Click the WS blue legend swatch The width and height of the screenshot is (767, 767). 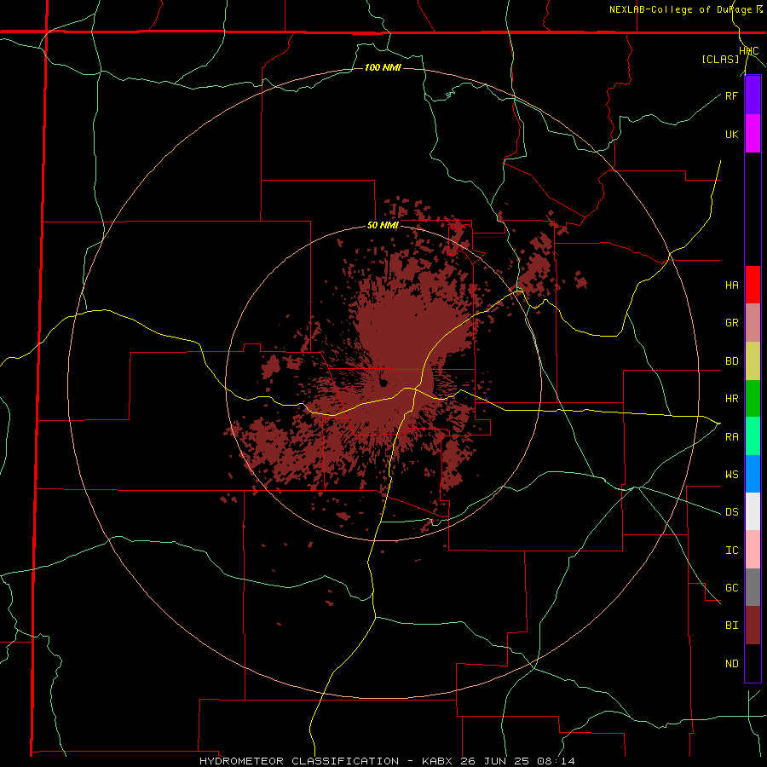tap(753, 474)
